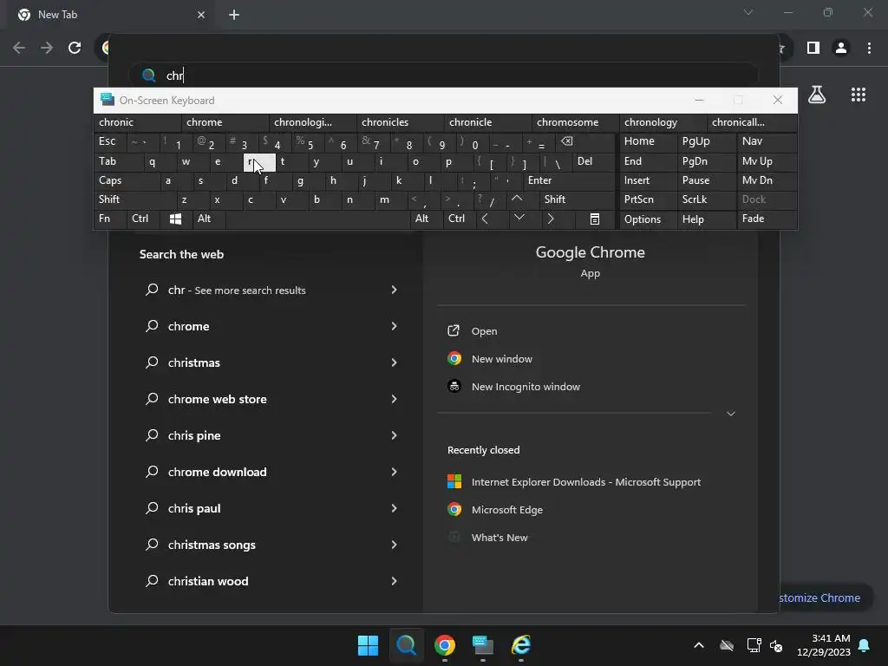
Task: Click On-Screen Keyboard taskbar icon
Action: pos(482,645)
